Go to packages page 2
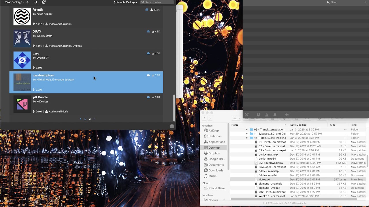This screenshot has width=369, height=207. (x=90, y=119)
